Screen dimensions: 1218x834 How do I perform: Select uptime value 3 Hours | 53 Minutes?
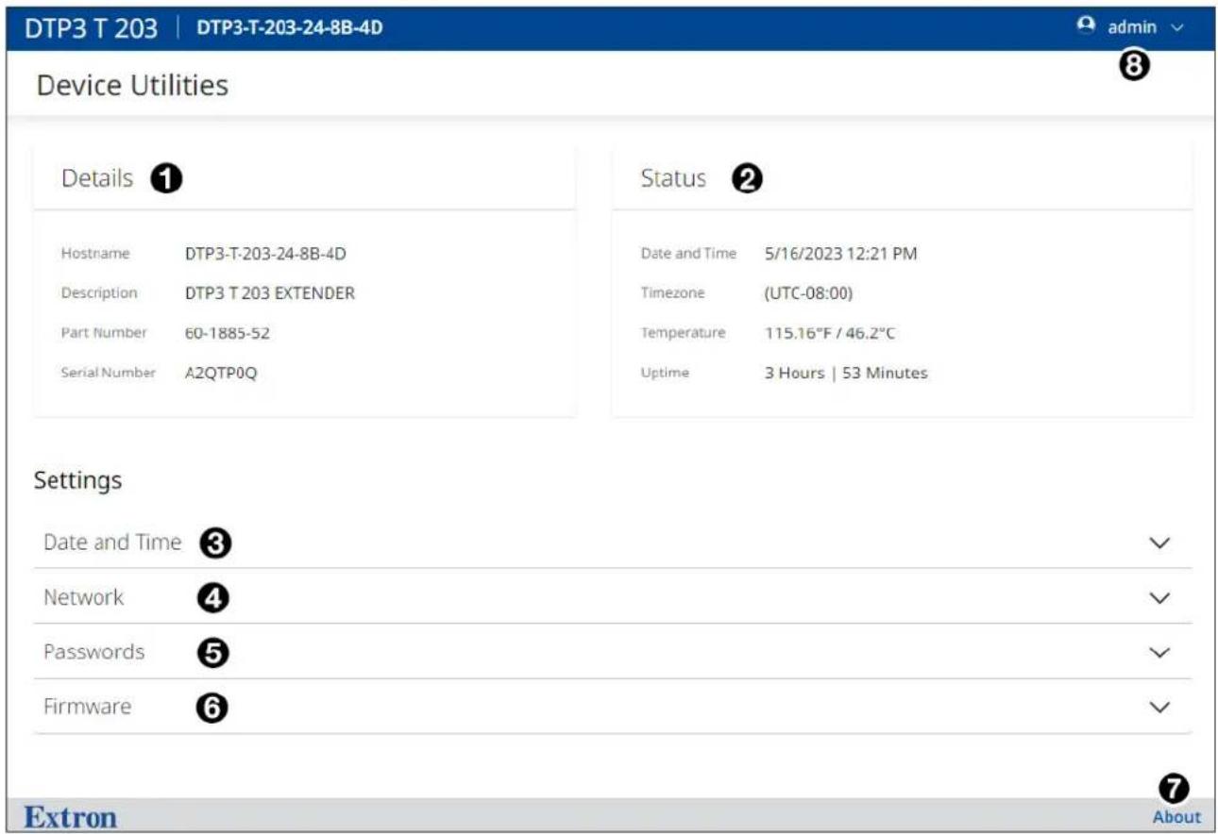[846, 373]
